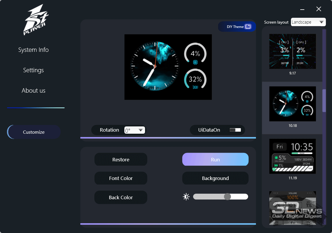332x233 pixels.
Task: Click the analog clock face in preview
Action: (x=154, y=66)
